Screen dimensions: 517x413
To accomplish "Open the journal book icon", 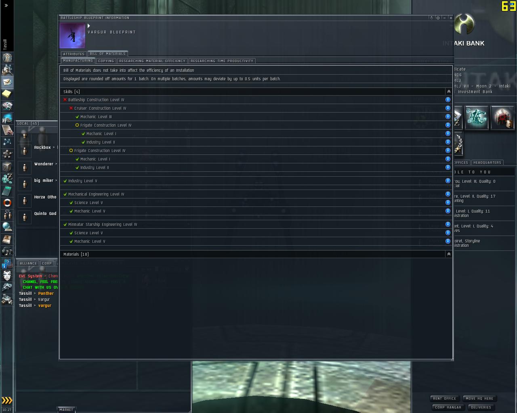I will coord(7,239).
